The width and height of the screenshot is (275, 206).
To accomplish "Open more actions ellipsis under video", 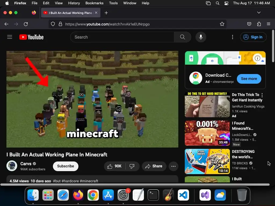I will tap(173, 166).
